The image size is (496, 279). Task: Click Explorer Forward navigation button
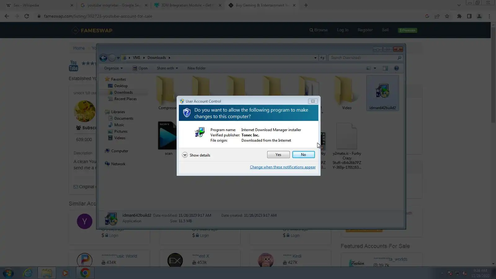112,58
